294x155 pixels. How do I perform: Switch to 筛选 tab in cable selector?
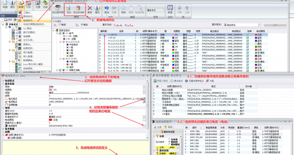[x=169, y=127]
